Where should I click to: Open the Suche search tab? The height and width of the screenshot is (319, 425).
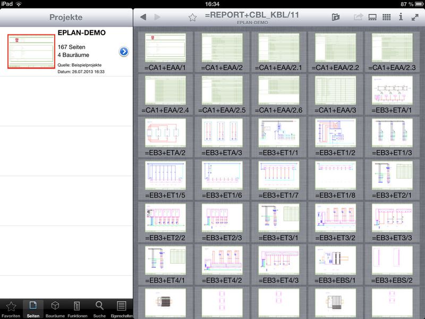99,309
